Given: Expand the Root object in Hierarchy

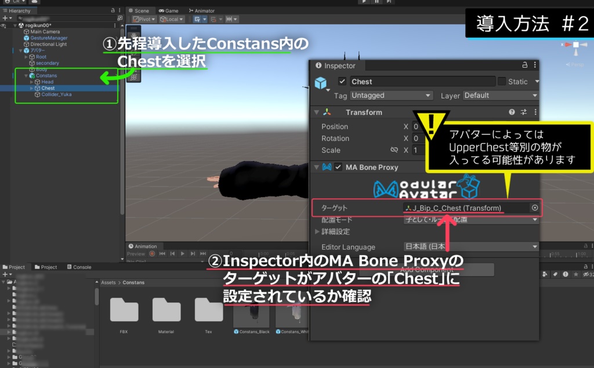Looking at the screenshot, I should (x=26, y=57).
